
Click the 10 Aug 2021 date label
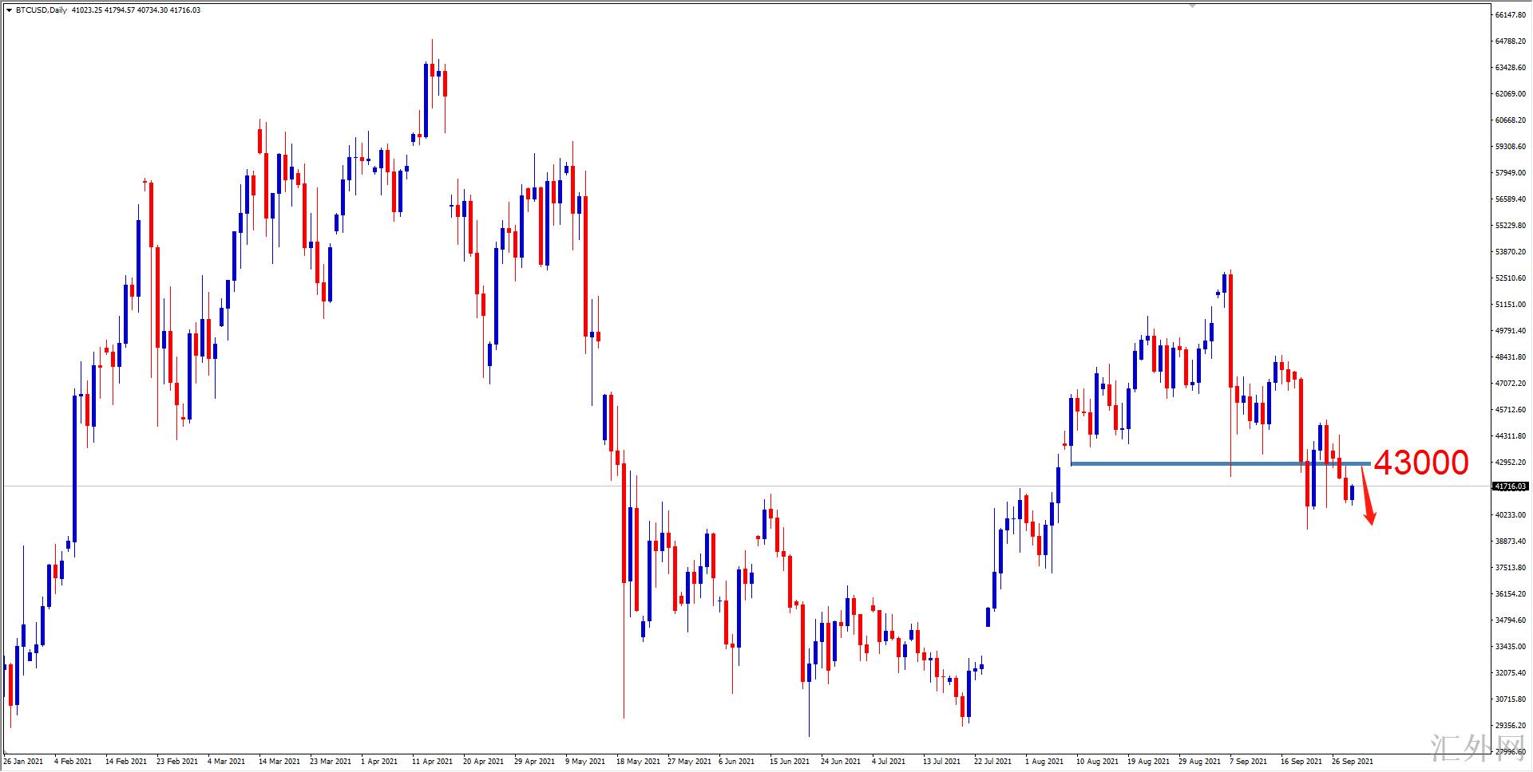point(1098,762)
